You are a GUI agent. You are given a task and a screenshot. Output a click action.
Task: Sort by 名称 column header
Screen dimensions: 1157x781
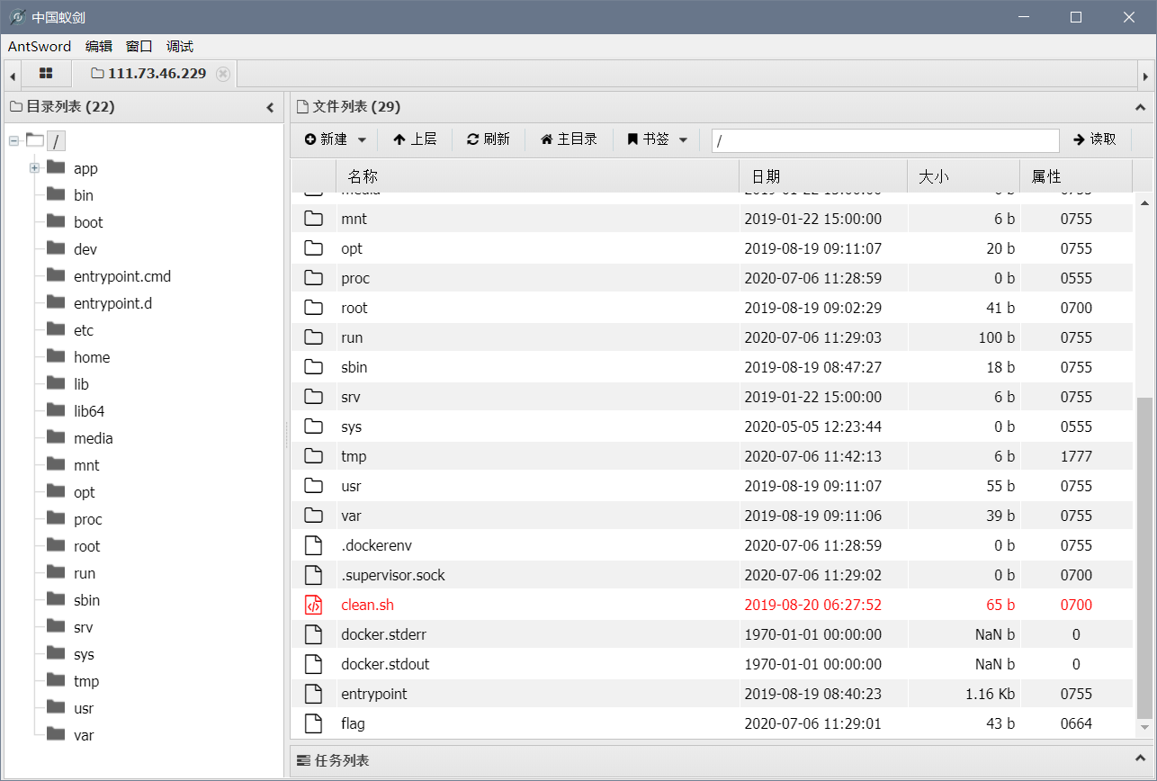tap(537, 176)
